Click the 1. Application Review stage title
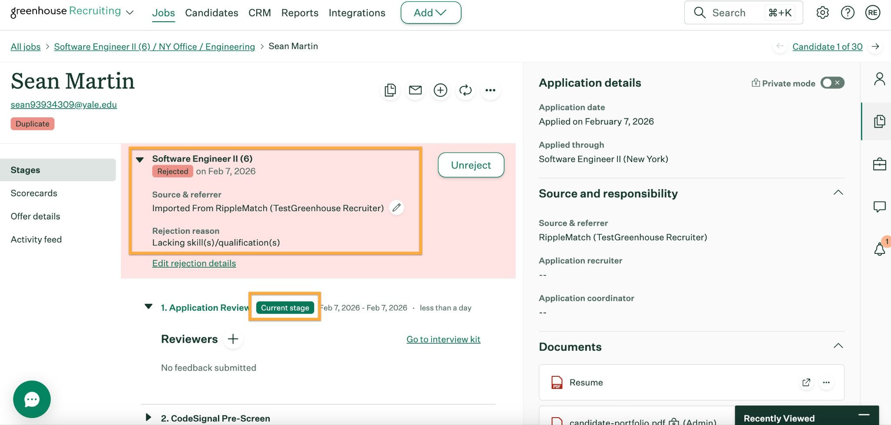Screen dimensions: 891x425 tap(205, 308)
